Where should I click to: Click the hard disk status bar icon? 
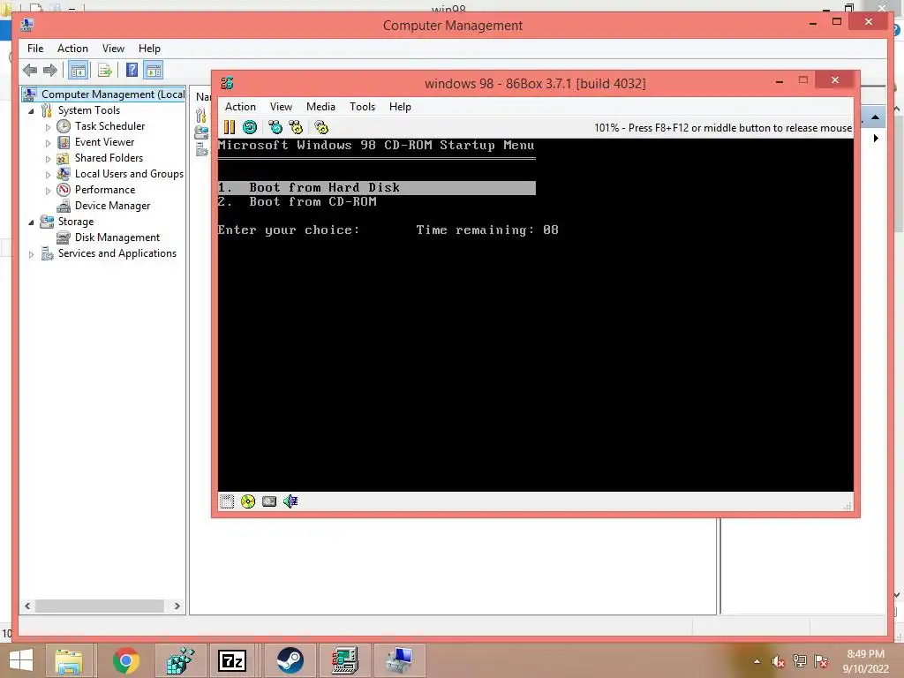tap(269, 501)
